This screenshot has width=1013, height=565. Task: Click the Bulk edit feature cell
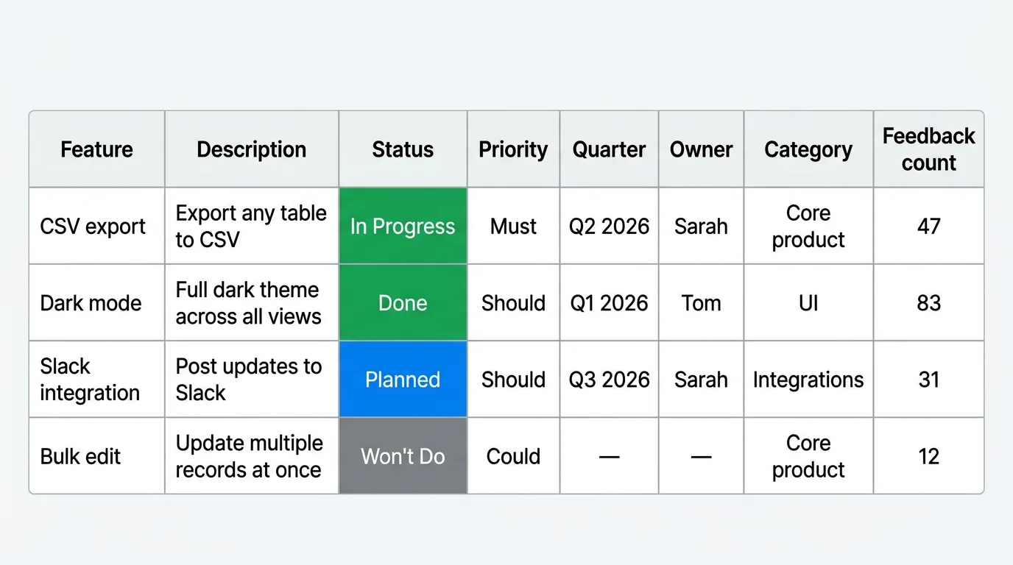pos(81,456)
